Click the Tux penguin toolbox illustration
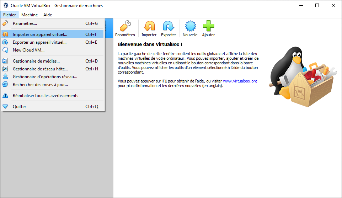Image resolution: width=342 pixels, height=198 pixels. point(303,77)
